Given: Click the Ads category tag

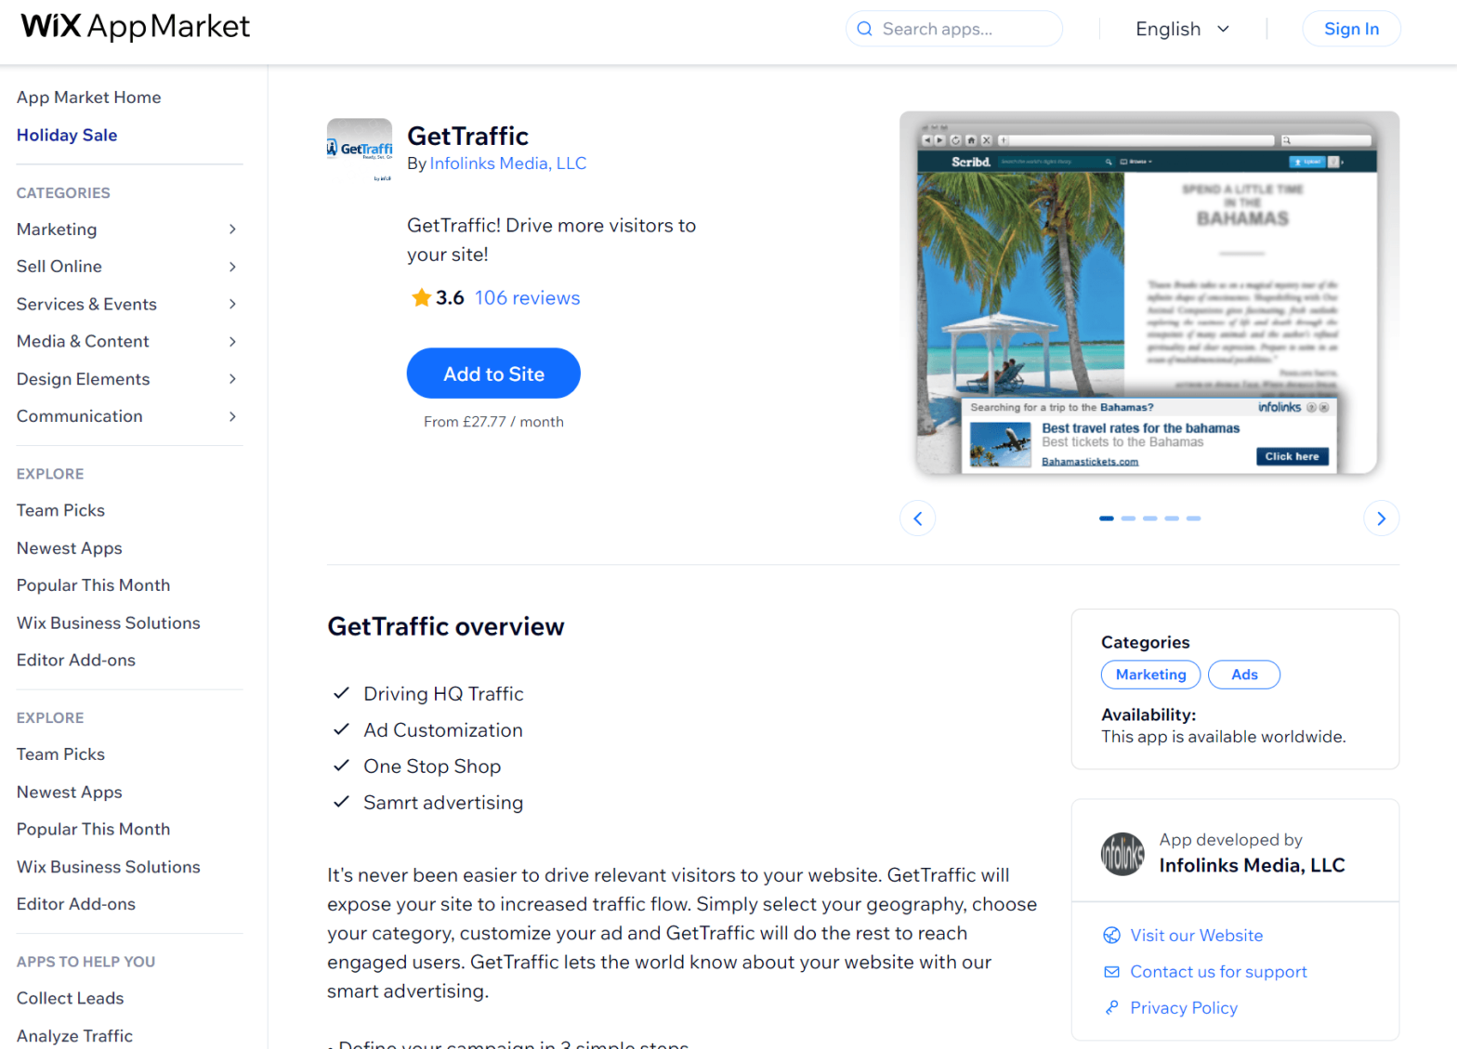Looking at the screenshot, I should pyautogui.click(x=1244, y=675).
